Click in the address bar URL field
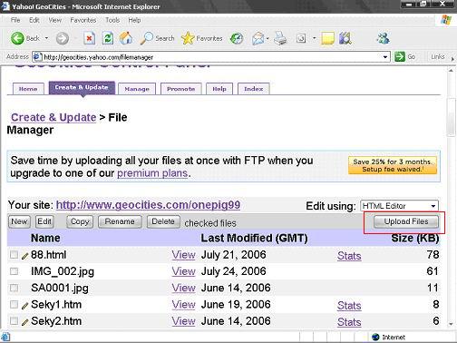Image resolution: width=457 pixels, height=343 pixels. pos(211,57)
